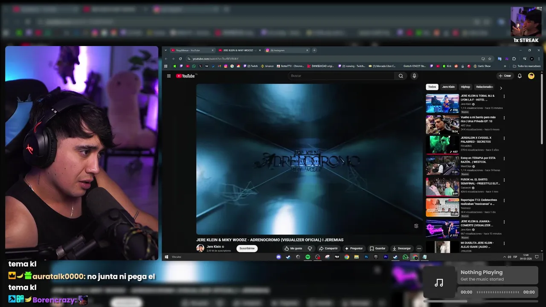Seek on the Nothing Playing progress bar
This screenshot has width=546, height=307.
(498, 292)
